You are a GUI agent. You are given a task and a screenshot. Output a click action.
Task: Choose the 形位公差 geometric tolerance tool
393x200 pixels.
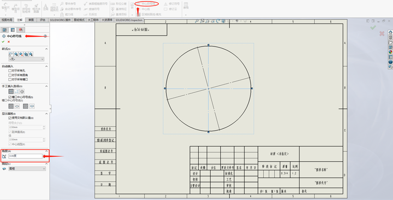pyautogui.click(x=119, y=4)
